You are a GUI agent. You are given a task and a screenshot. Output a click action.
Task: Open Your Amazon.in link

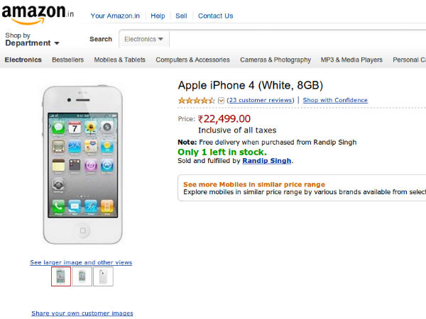pyautogui.click(x=116, y=16)
